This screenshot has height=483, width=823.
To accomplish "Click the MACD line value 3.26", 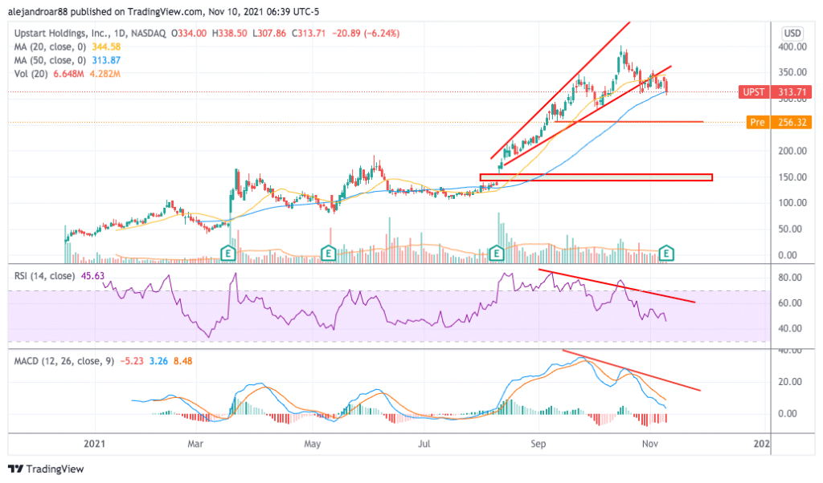I will pos(158,361).
